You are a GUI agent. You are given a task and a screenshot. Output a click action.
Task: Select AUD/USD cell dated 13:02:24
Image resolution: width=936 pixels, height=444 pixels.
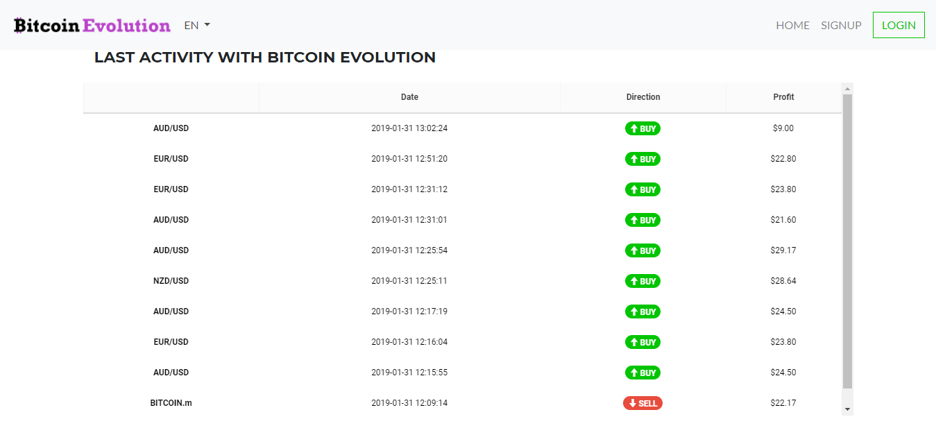pos(171,128)
